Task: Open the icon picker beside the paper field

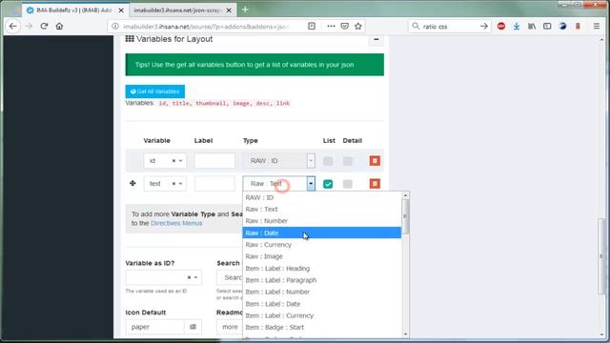Action: [x=193, y=327]
